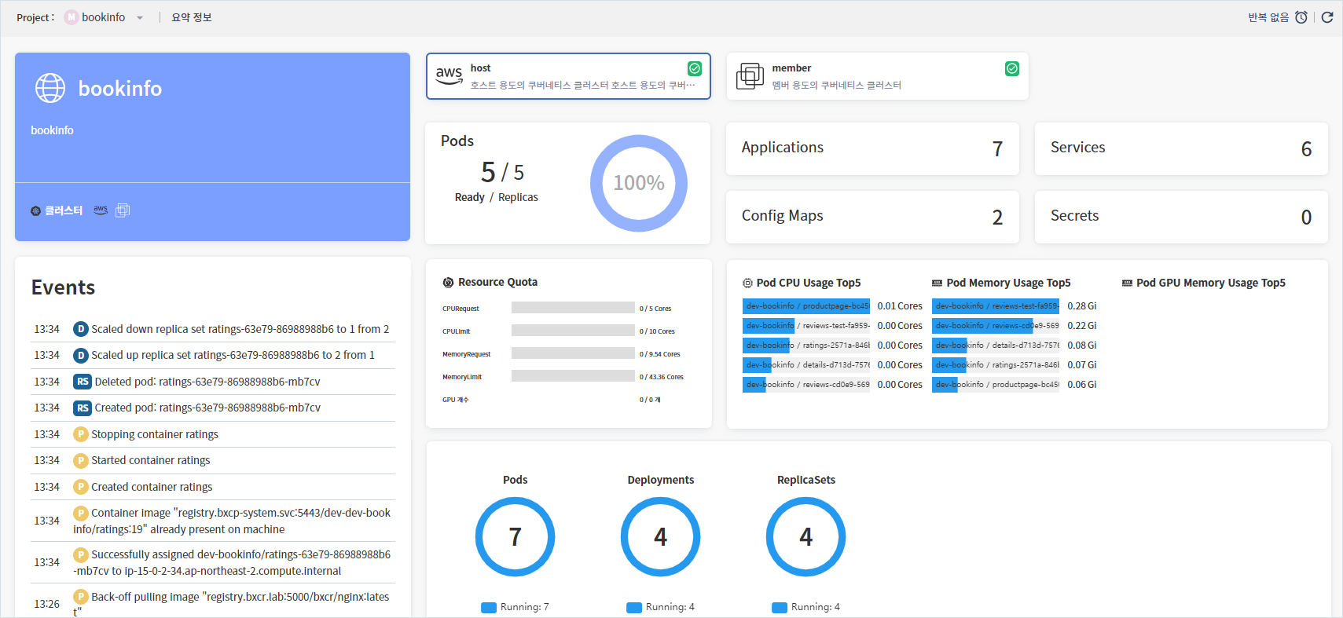Click the globe icon beside the bookinfo title
The image size is (1343, 618).
[50, 88]
